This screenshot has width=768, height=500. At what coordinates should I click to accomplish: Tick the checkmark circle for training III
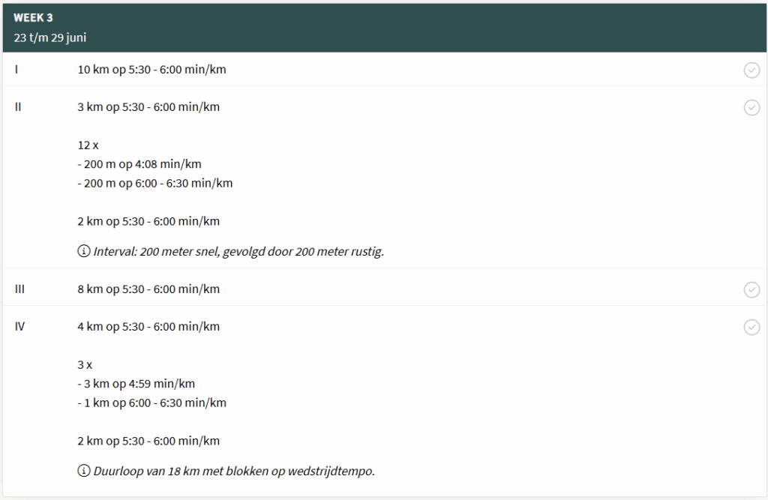(751, 290)
